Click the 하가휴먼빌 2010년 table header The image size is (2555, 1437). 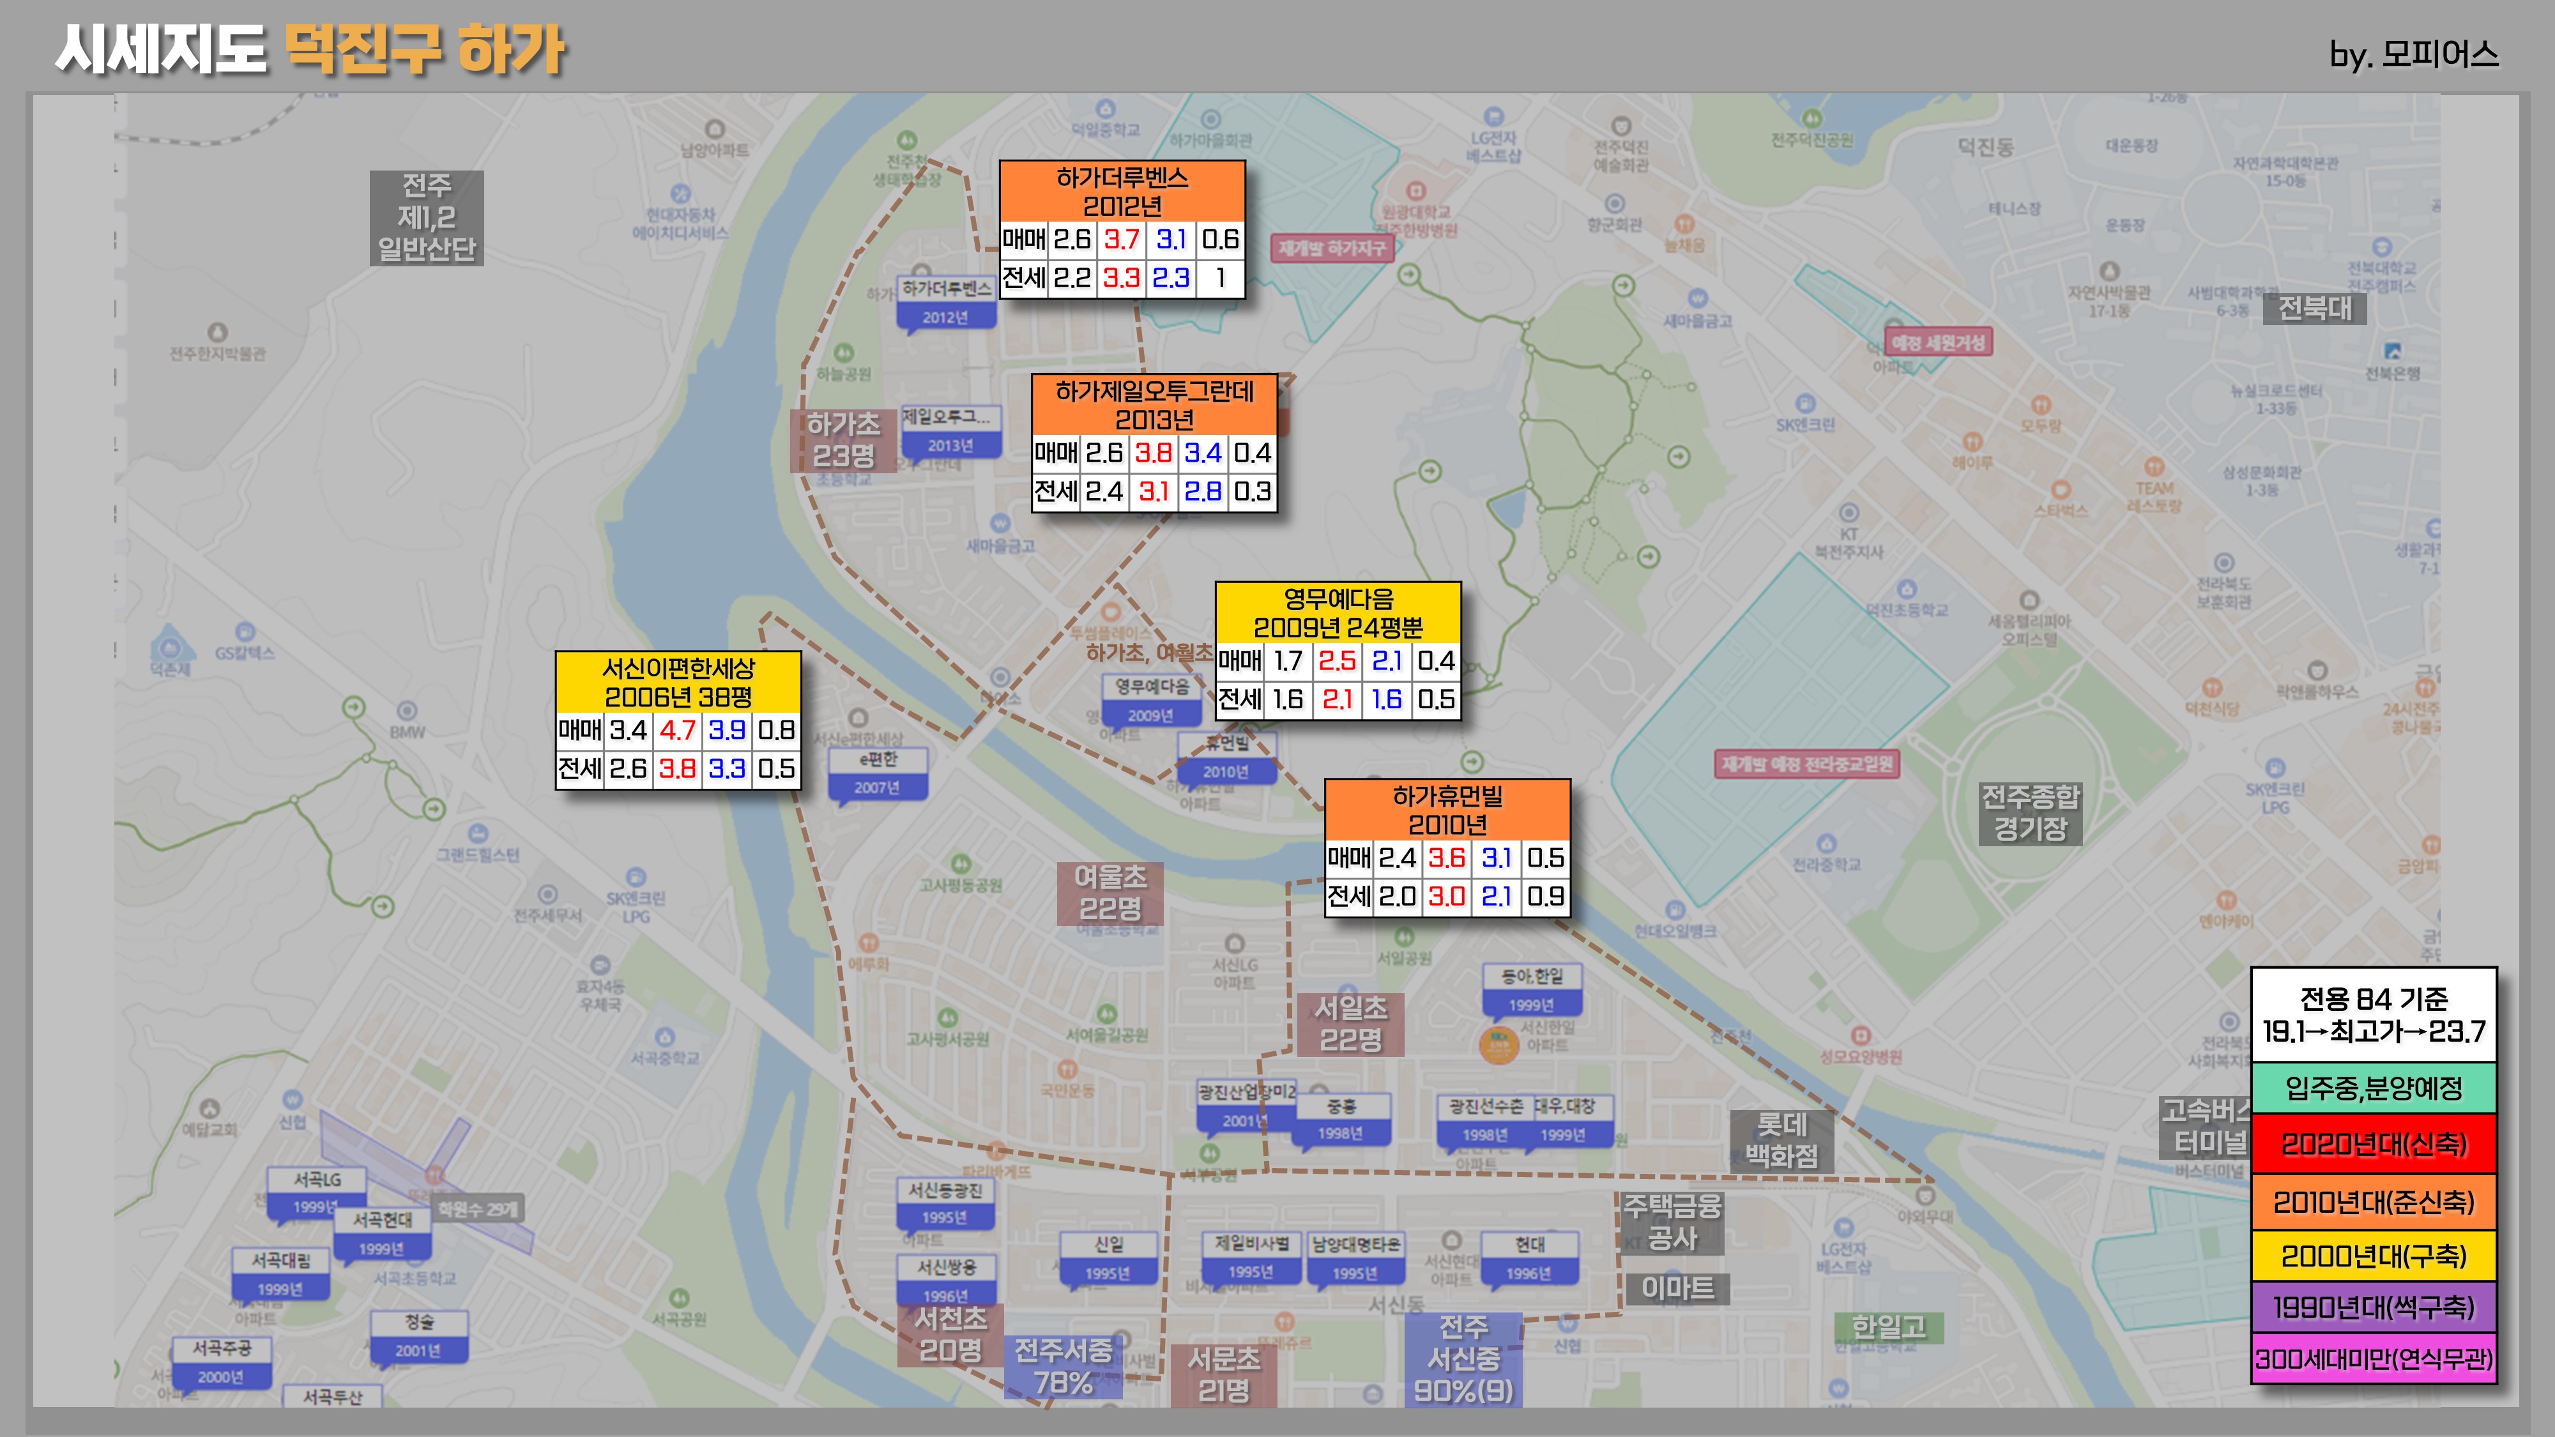[1447, 810]
